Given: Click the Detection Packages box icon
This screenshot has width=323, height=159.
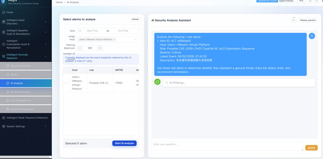Looking at the screenshot, I should (8, 109).
